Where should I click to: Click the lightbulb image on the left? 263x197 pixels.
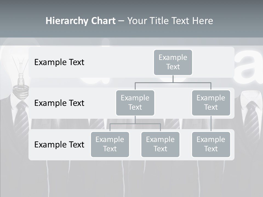(20, 74)
